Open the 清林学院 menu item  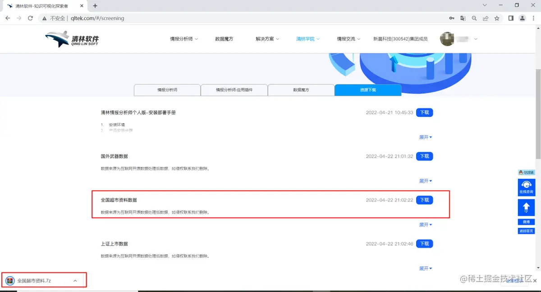pyautogui.click(x=306, y=39)
